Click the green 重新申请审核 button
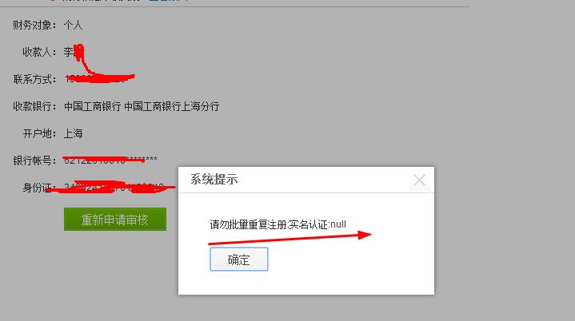This screenshot has height=321, width=575. (115, 220)
